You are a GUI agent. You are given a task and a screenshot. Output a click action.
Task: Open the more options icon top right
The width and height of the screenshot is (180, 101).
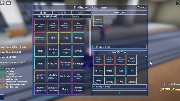point(178,3)
